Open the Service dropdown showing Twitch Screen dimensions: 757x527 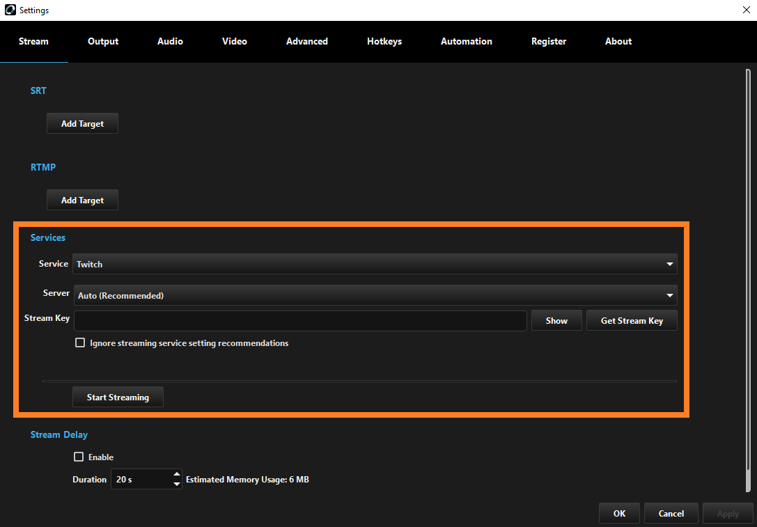pyautogui.click(x=375, y=265)
